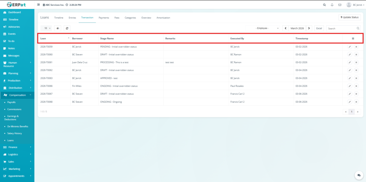Toggle sidebar using the hamburger menu icon
The height and width of the screenshot is (182, 366).
tap(39, 5)
